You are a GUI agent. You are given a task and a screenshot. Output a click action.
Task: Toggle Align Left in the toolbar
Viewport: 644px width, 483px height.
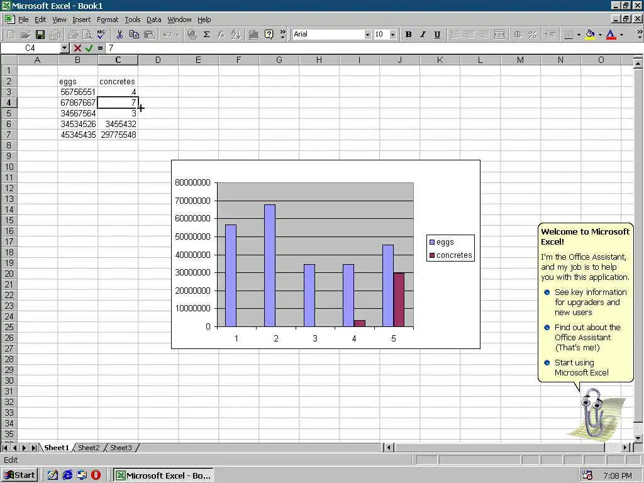(x=455, y=35)
